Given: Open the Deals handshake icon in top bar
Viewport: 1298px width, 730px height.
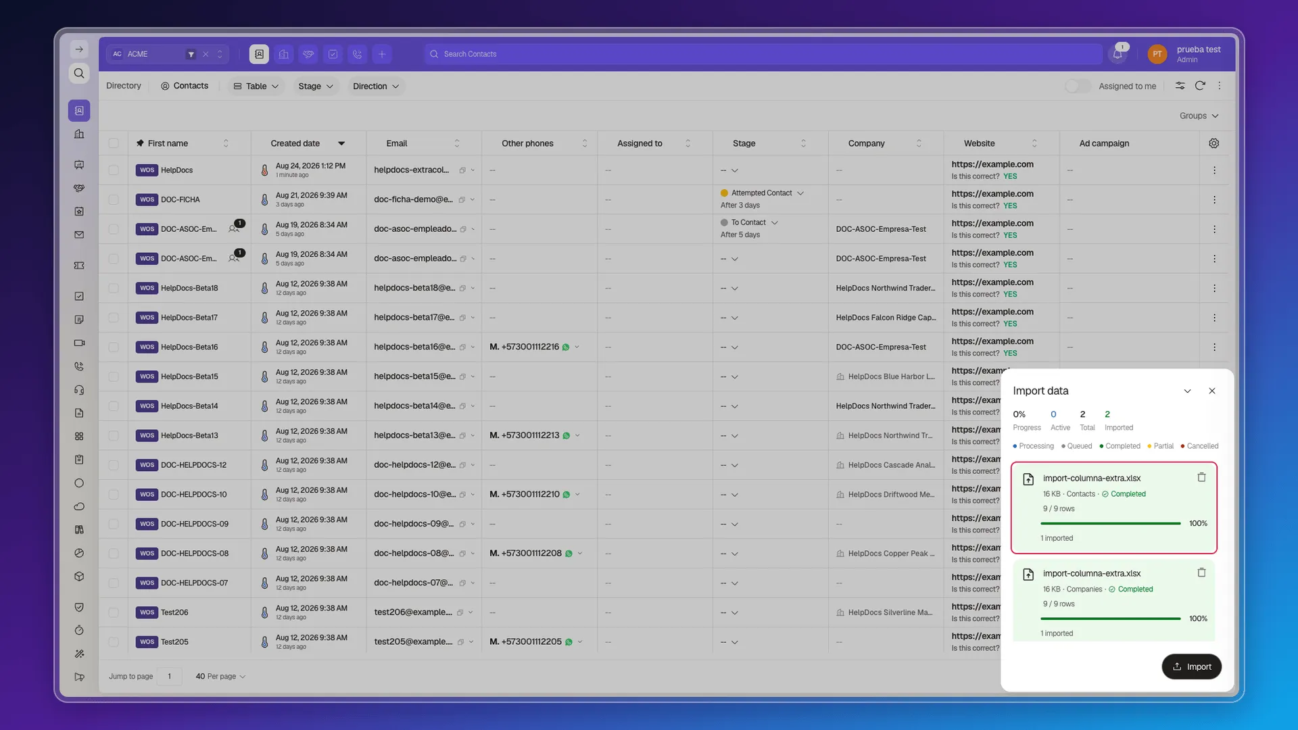Looking at the screenshot, I should point(308,54).
